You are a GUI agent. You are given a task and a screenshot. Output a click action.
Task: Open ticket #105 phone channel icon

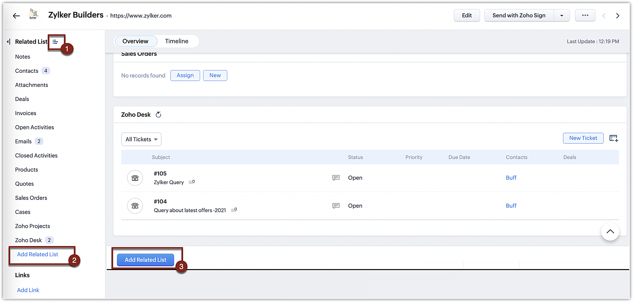pyautogui.click(x=135, y=178)
